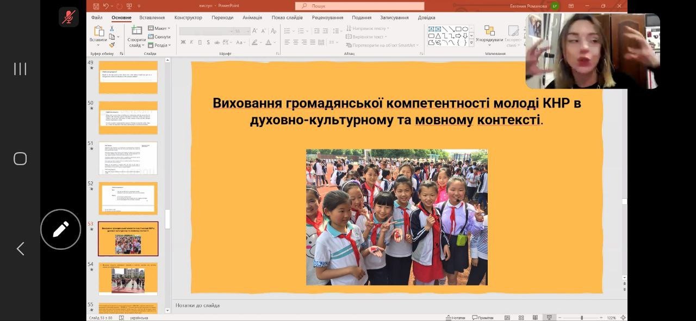The image size is (696, 321).
Task: Expand the Макет layout dropdown
Action: (159, 28)
